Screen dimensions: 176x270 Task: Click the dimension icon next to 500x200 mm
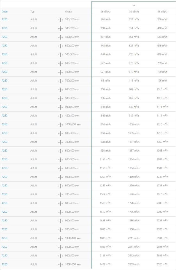[60, 46]
